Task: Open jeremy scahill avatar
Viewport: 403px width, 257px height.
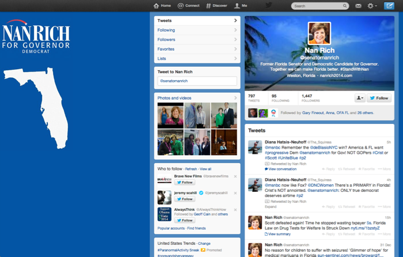Action: point(165,198)
